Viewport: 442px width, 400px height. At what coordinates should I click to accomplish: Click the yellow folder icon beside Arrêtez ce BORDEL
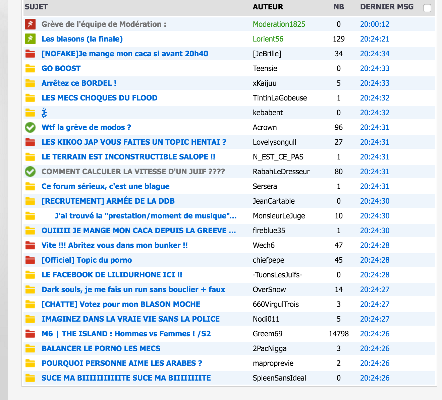pyautogui.click(x=30, y=83)
